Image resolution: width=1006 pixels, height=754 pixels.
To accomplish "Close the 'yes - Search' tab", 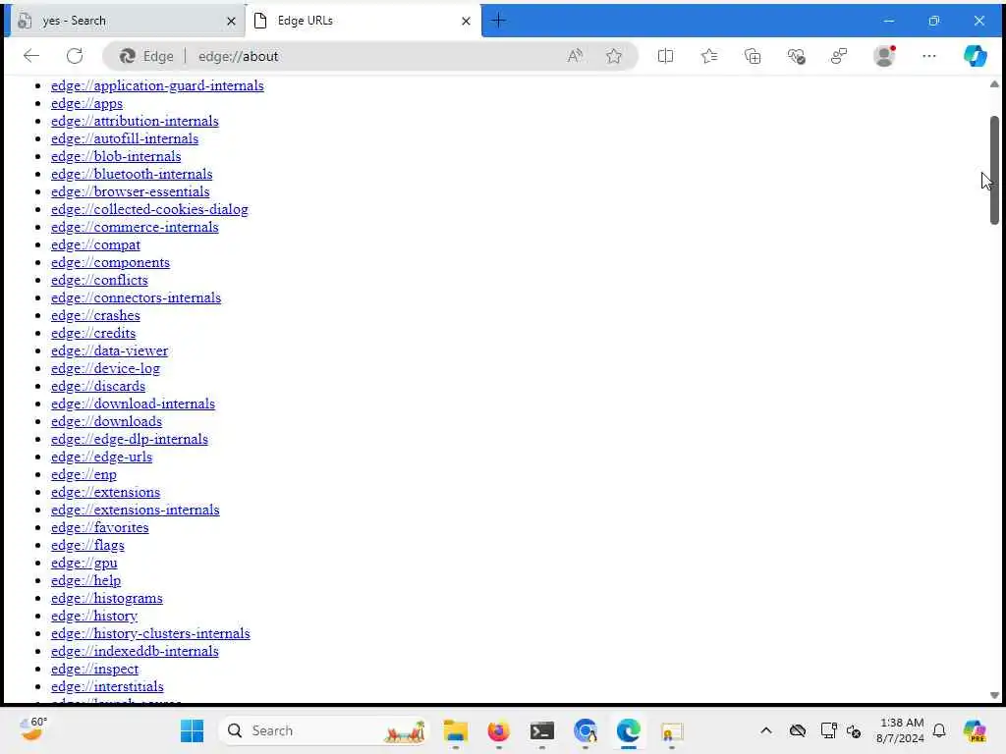I will 231,22.
